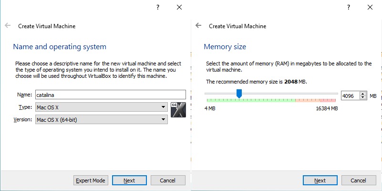Click the '16384 MB' maximum label
The image size is (382, 191).
(327, 108)
